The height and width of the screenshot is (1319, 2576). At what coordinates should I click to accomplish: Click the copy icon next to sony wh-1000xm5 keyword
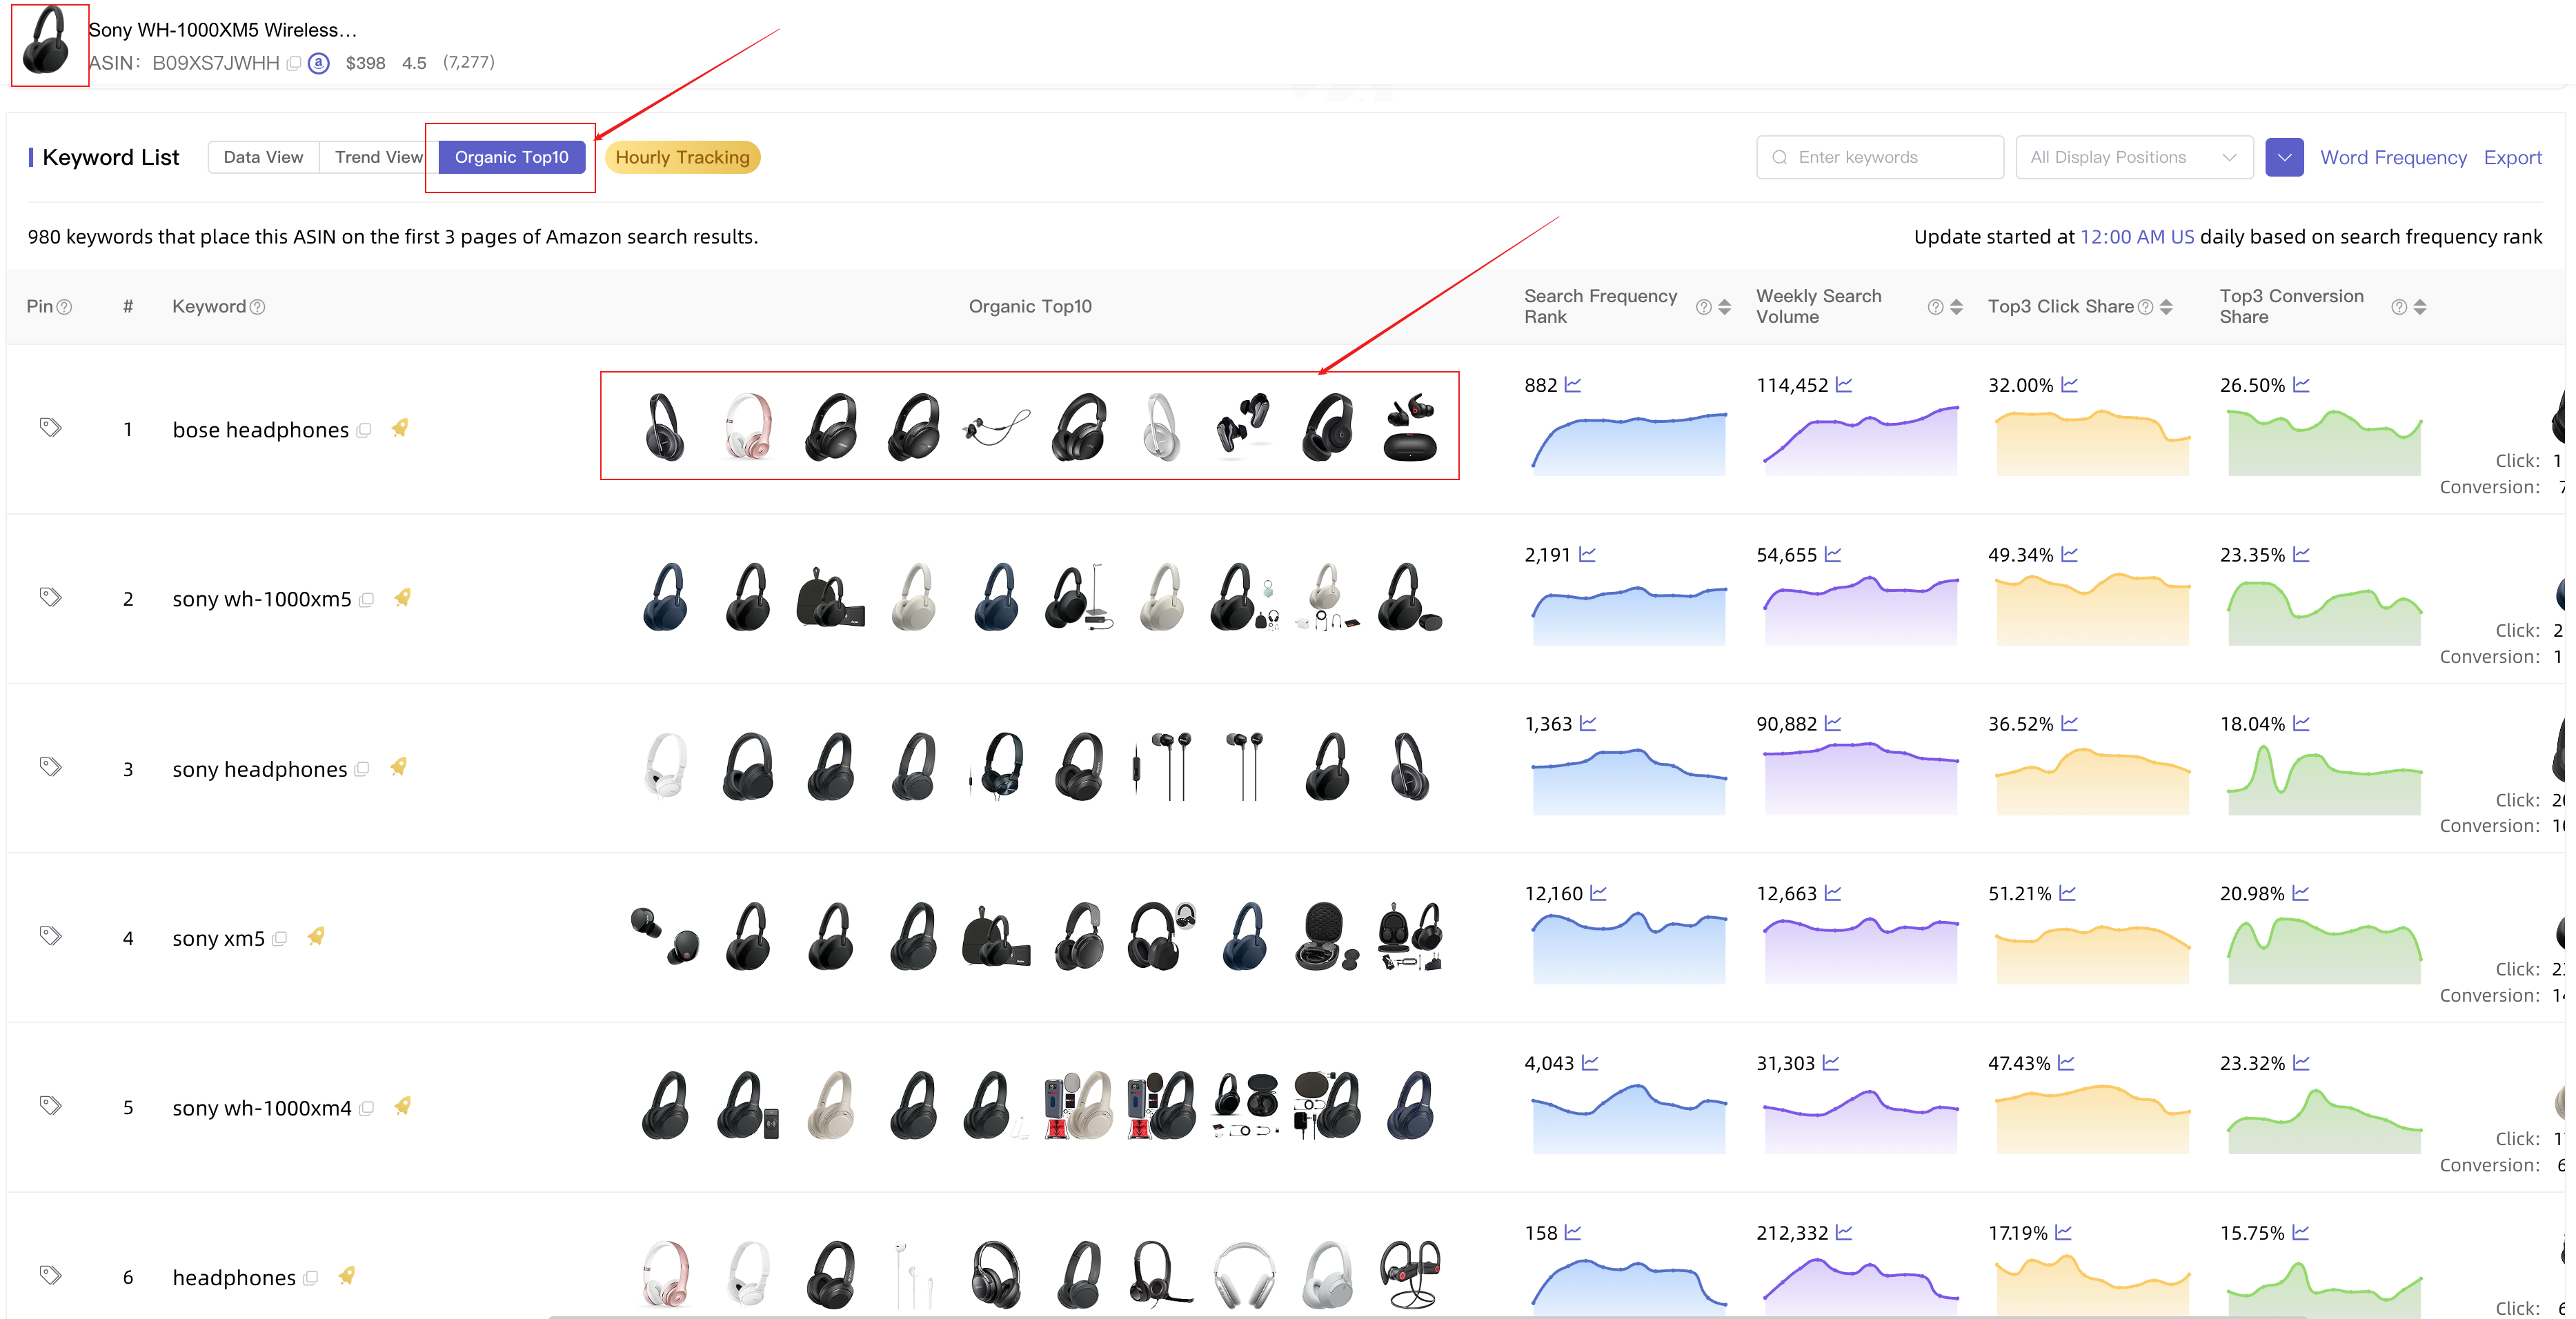[367, 600]
